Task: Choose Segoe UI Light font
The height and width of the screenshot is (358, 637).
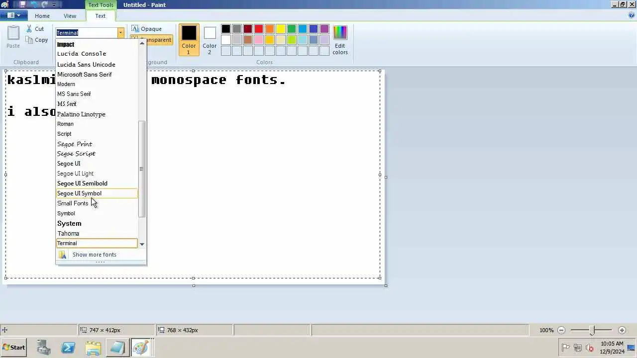Action: [97, 174]
